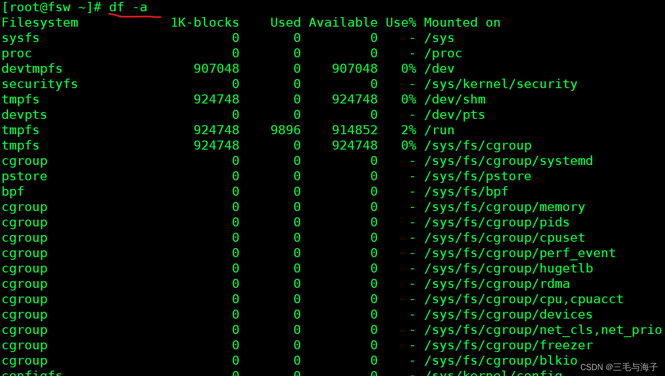Screen dimensions: 665x376
Task: Click the '/sys/fs/cgroup/pids' mount point
Action: click(x=497, y=222)
